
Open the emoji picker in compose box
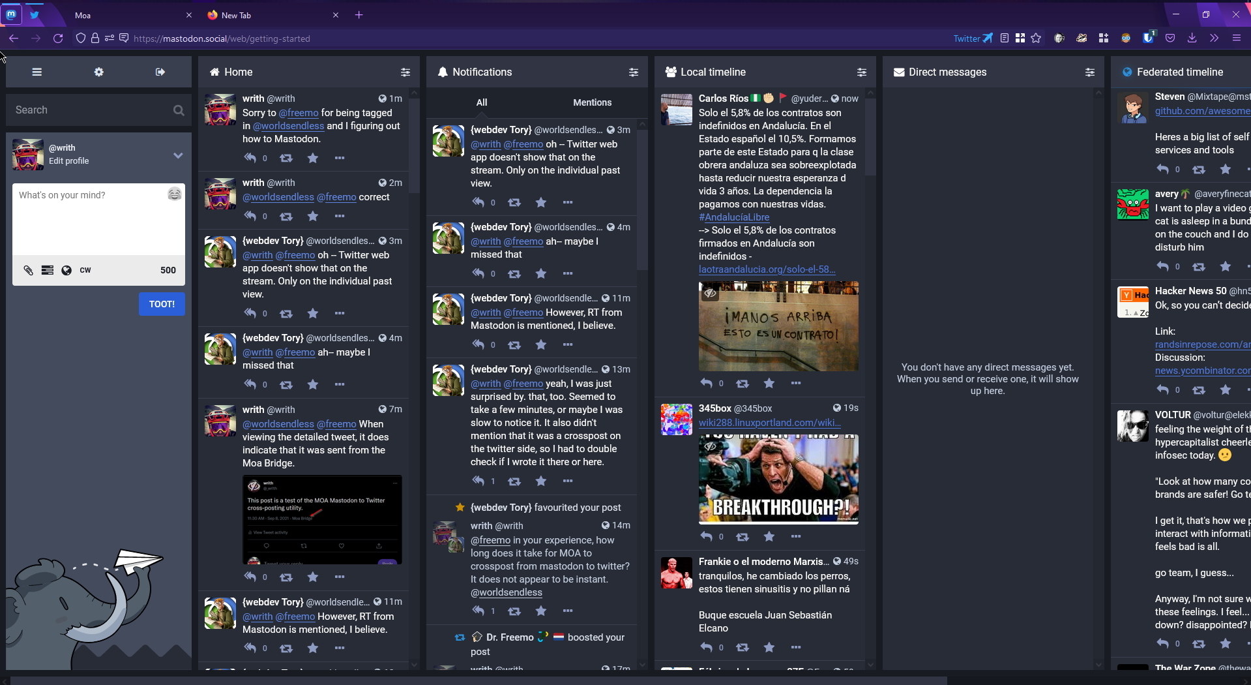pos(174,194)
